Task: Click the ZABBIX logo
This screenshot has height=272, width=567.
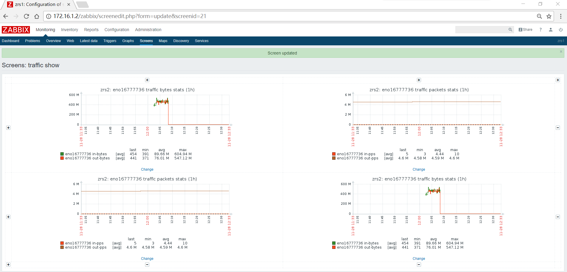Action: point(16,30)
